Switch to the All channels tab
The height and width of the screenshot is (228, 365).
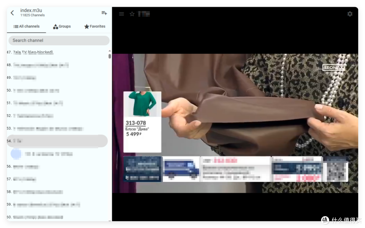tap(26, 26)
